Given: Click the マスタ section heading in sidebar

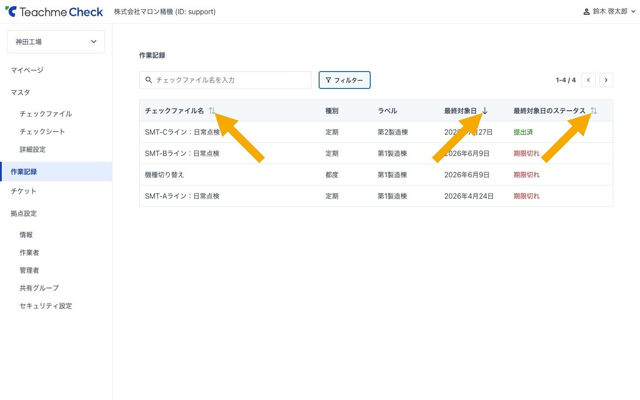Looking at the screenshot, I should point(20,92).
